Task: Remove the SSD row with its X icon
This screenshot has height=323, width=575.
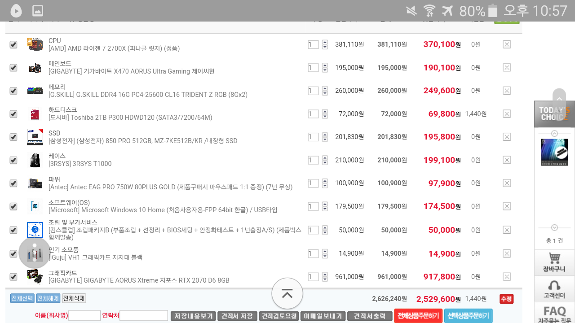Action: click(507, 137)
